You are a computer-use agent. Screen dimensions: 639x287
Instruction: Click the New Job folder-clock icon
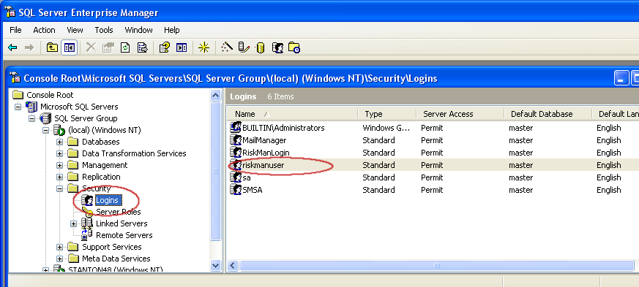tap(294, 47)
